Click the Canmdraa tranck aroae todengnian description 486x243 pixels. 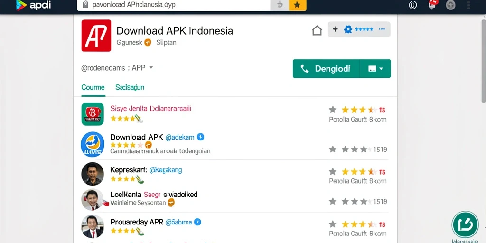click(160, 151)
